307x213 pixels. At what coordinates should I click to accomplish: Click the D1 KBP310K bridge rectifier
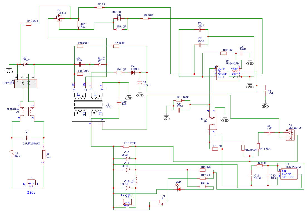pyautogui.click(x=26, y=84)
